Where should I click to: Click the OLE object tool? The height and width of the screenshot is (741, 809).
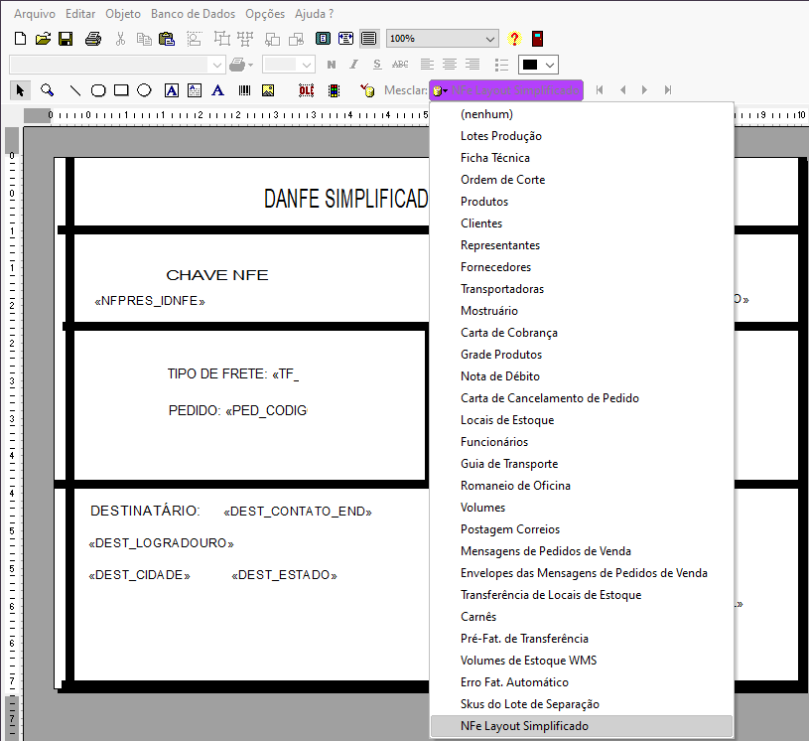coord(306,90)
